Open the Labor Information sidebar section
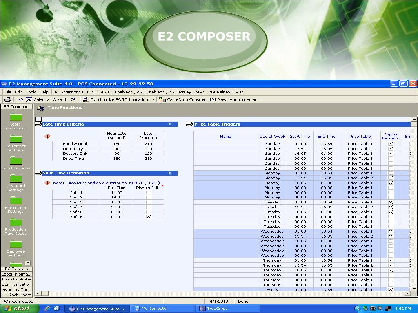This screenshot has height=313, width=418. pos(16,274)
